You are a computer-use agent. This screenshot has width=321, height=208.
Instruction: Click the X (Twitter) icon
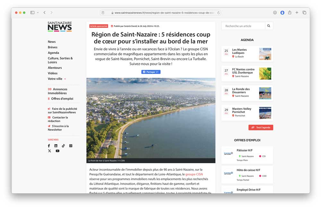(x=49, y=151)
